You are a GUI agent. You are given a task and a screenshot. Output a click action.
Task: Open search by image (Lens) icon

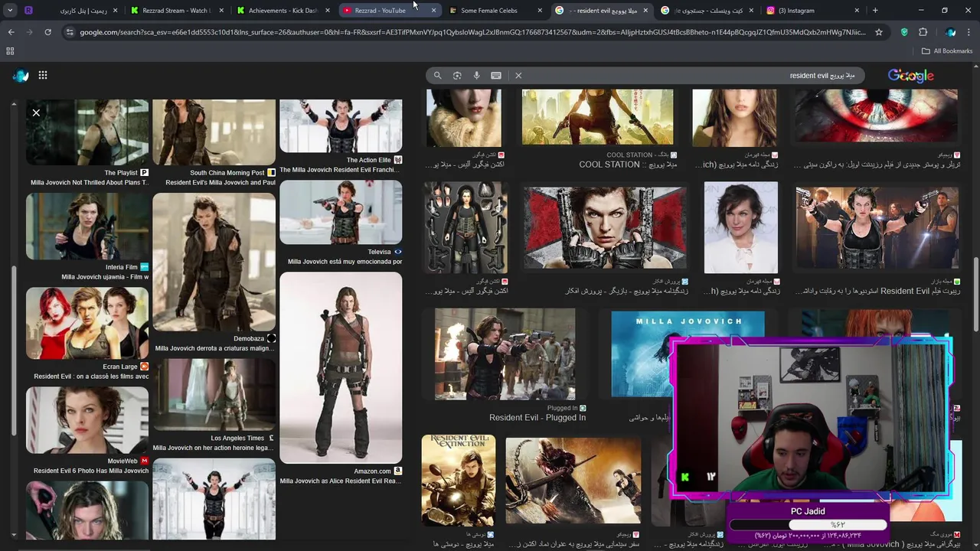pos(457,76)
